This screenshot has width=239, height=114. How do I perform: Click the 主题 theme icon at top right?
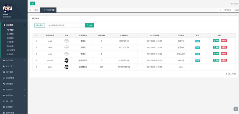pyautogui.click(x=232, y=4)
